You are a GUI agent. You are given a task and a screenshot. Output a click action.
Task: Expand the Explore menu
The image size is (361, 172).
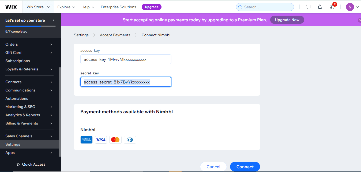(x=66, y=7)
